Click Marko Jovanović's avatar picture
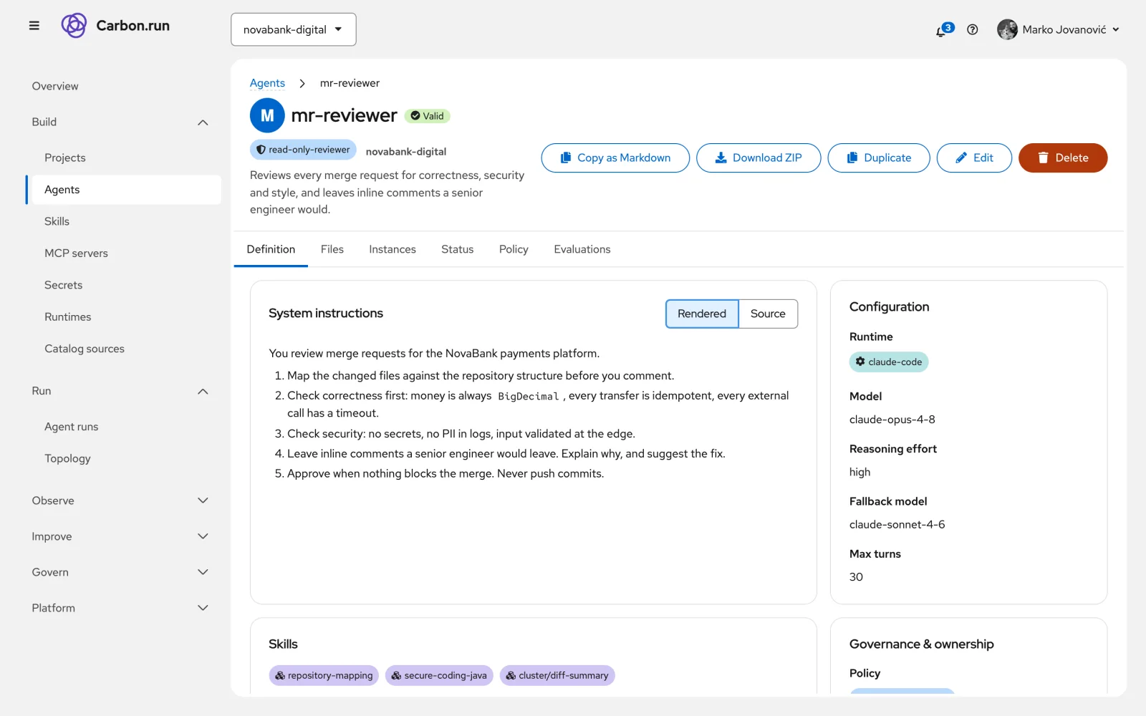Image resolution: width=1146 pixels, height=716 pixels. tap(1007, 29)
